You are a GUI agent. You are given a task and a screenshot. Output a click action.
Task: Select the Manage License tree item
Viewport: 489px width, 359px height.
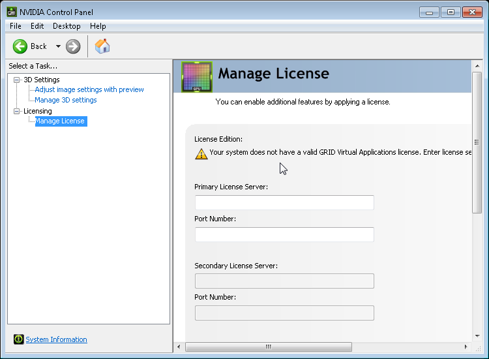click(x=61, y=121)
